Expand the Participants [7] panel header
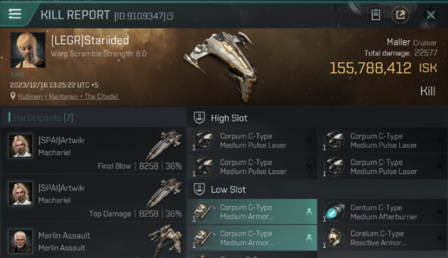The height and width of the screenshot is (258, 448). click(x=93, y=118)
